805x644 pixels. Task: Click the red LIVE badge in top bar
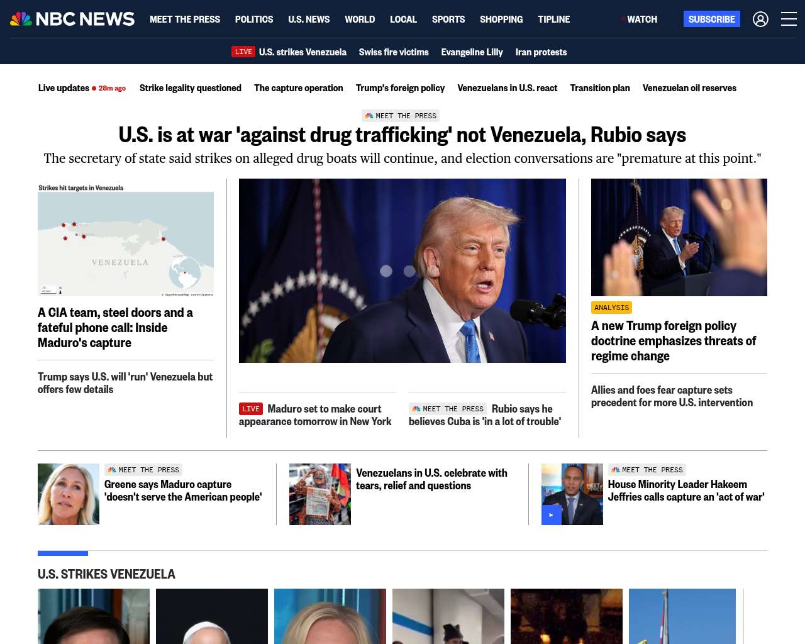coord(243,52)
